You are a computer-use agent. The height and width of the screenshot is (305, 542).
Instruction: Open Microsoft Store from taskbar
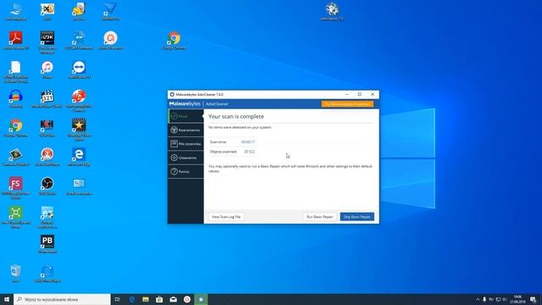159,299
